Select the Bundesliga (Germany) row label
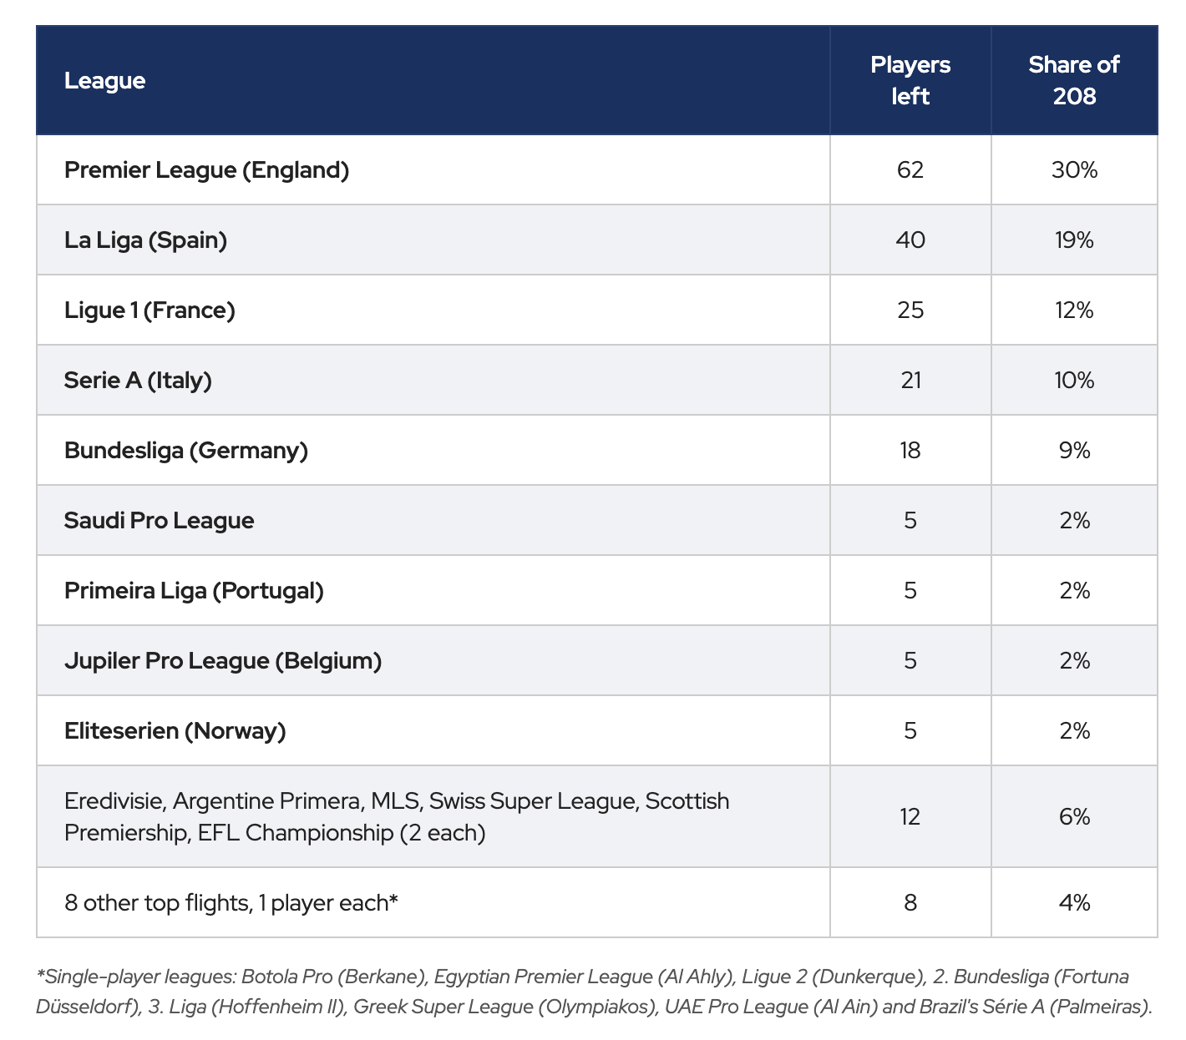1186x1040 pixels. 186,451
